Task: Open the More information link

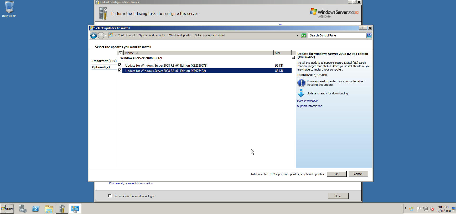Action: pyautogui.click(x=308, y=101)
